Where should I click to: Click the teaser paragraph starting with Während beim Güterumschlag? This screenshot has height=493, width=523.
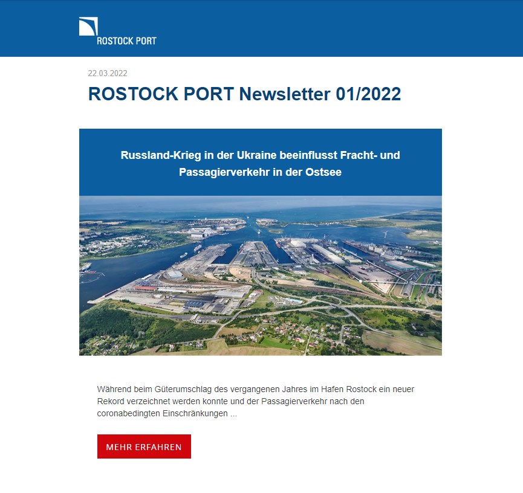[256, 401]
